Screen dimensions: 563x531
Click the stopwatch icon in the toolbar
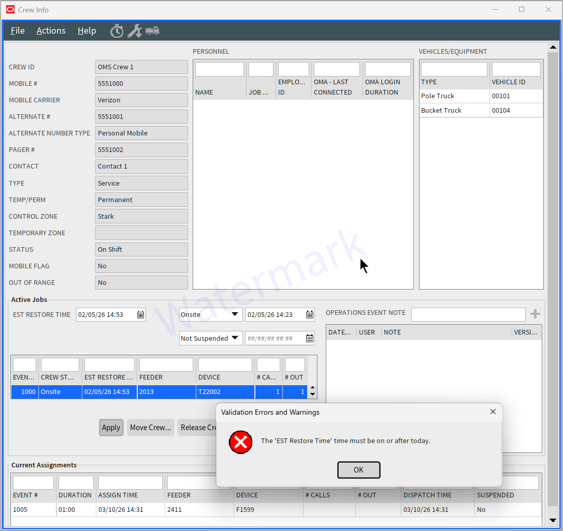tap(117, 31)
